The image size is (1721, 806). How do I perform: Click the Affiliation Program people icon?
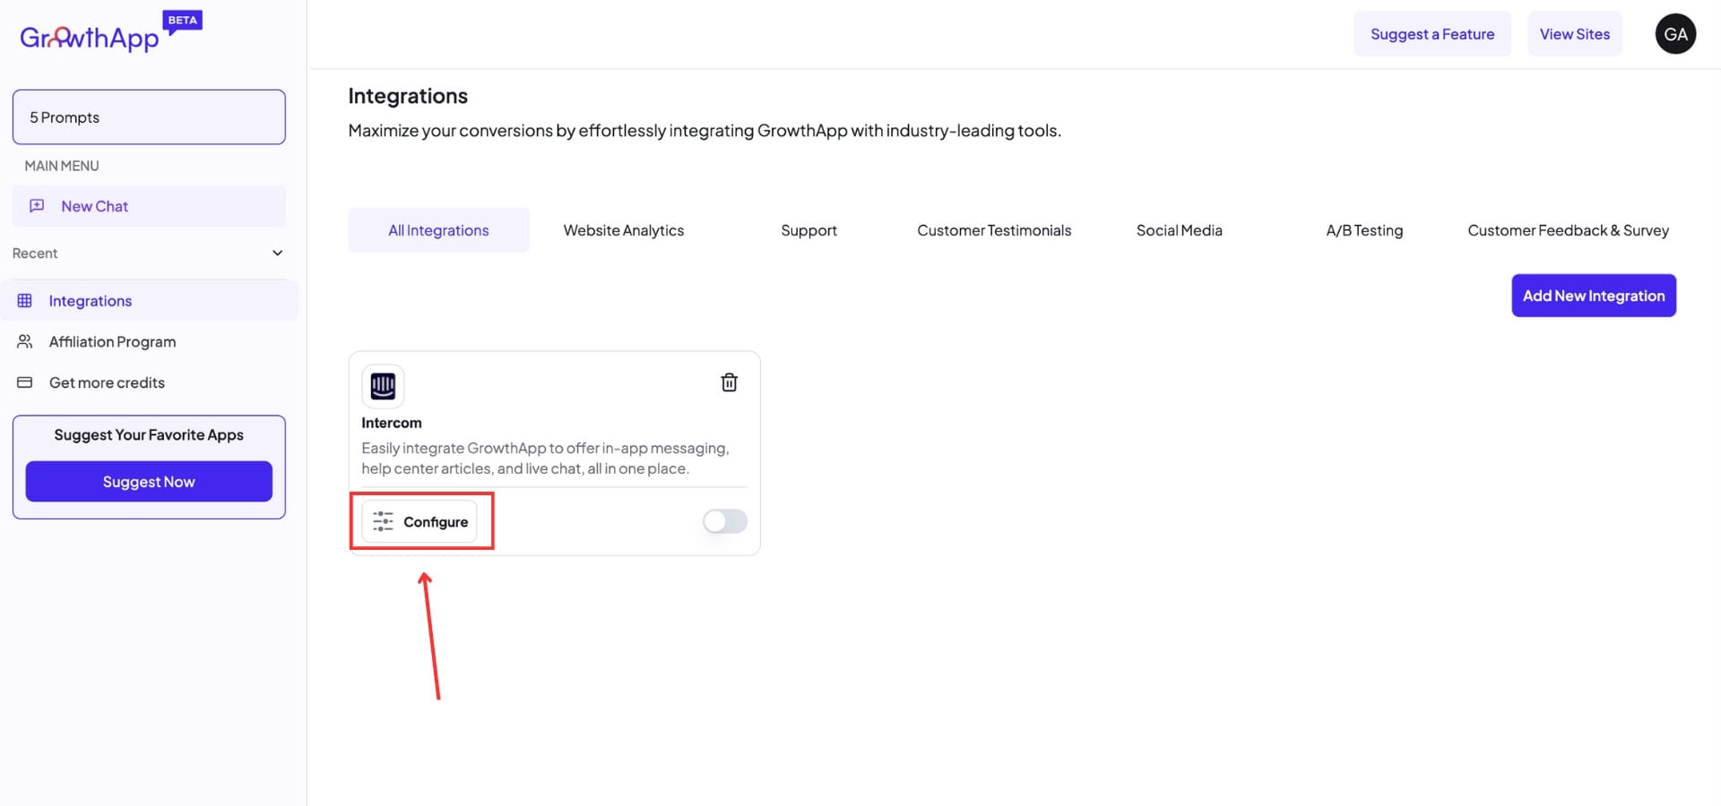(x=25, y=341)
